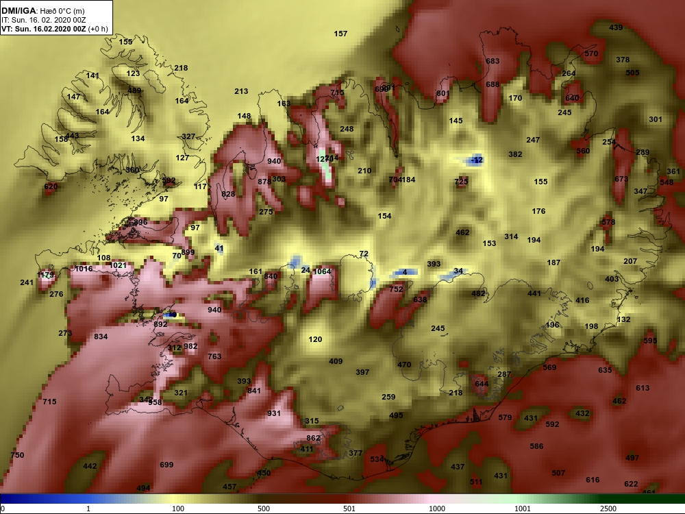This screenshot has width=685, height=514.
Task: Click the map value "439"
Action: coord(616,27)
